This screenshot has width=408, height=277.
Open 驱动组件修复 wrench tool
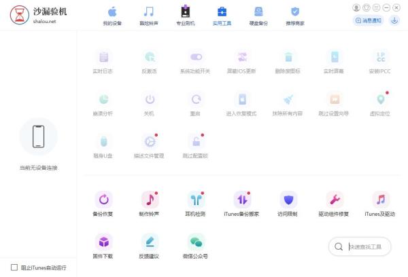334,205
